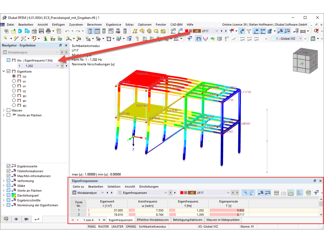Switch to Beteiligungsfaktoren tab
The image size is (324, 243).
coord(188,220)
